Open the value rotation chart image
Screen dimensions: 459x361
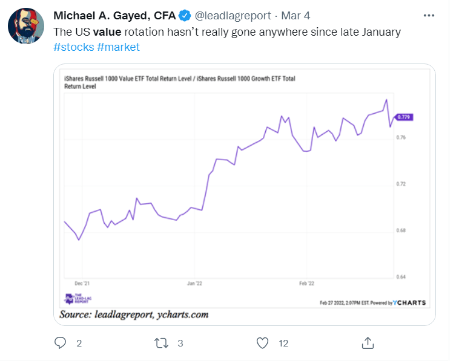point(245,194)
